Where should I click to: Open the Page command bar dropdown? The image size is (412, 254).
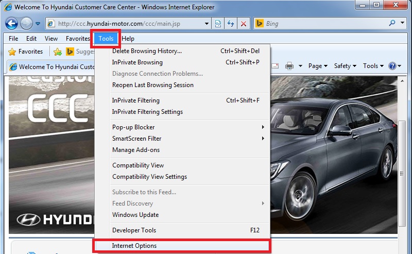click(x=318, y=66)
